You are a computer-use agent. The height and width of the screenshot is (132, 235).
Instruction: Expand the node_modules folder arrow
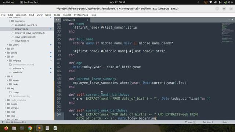pyautogui.click(x=6, y=100)
